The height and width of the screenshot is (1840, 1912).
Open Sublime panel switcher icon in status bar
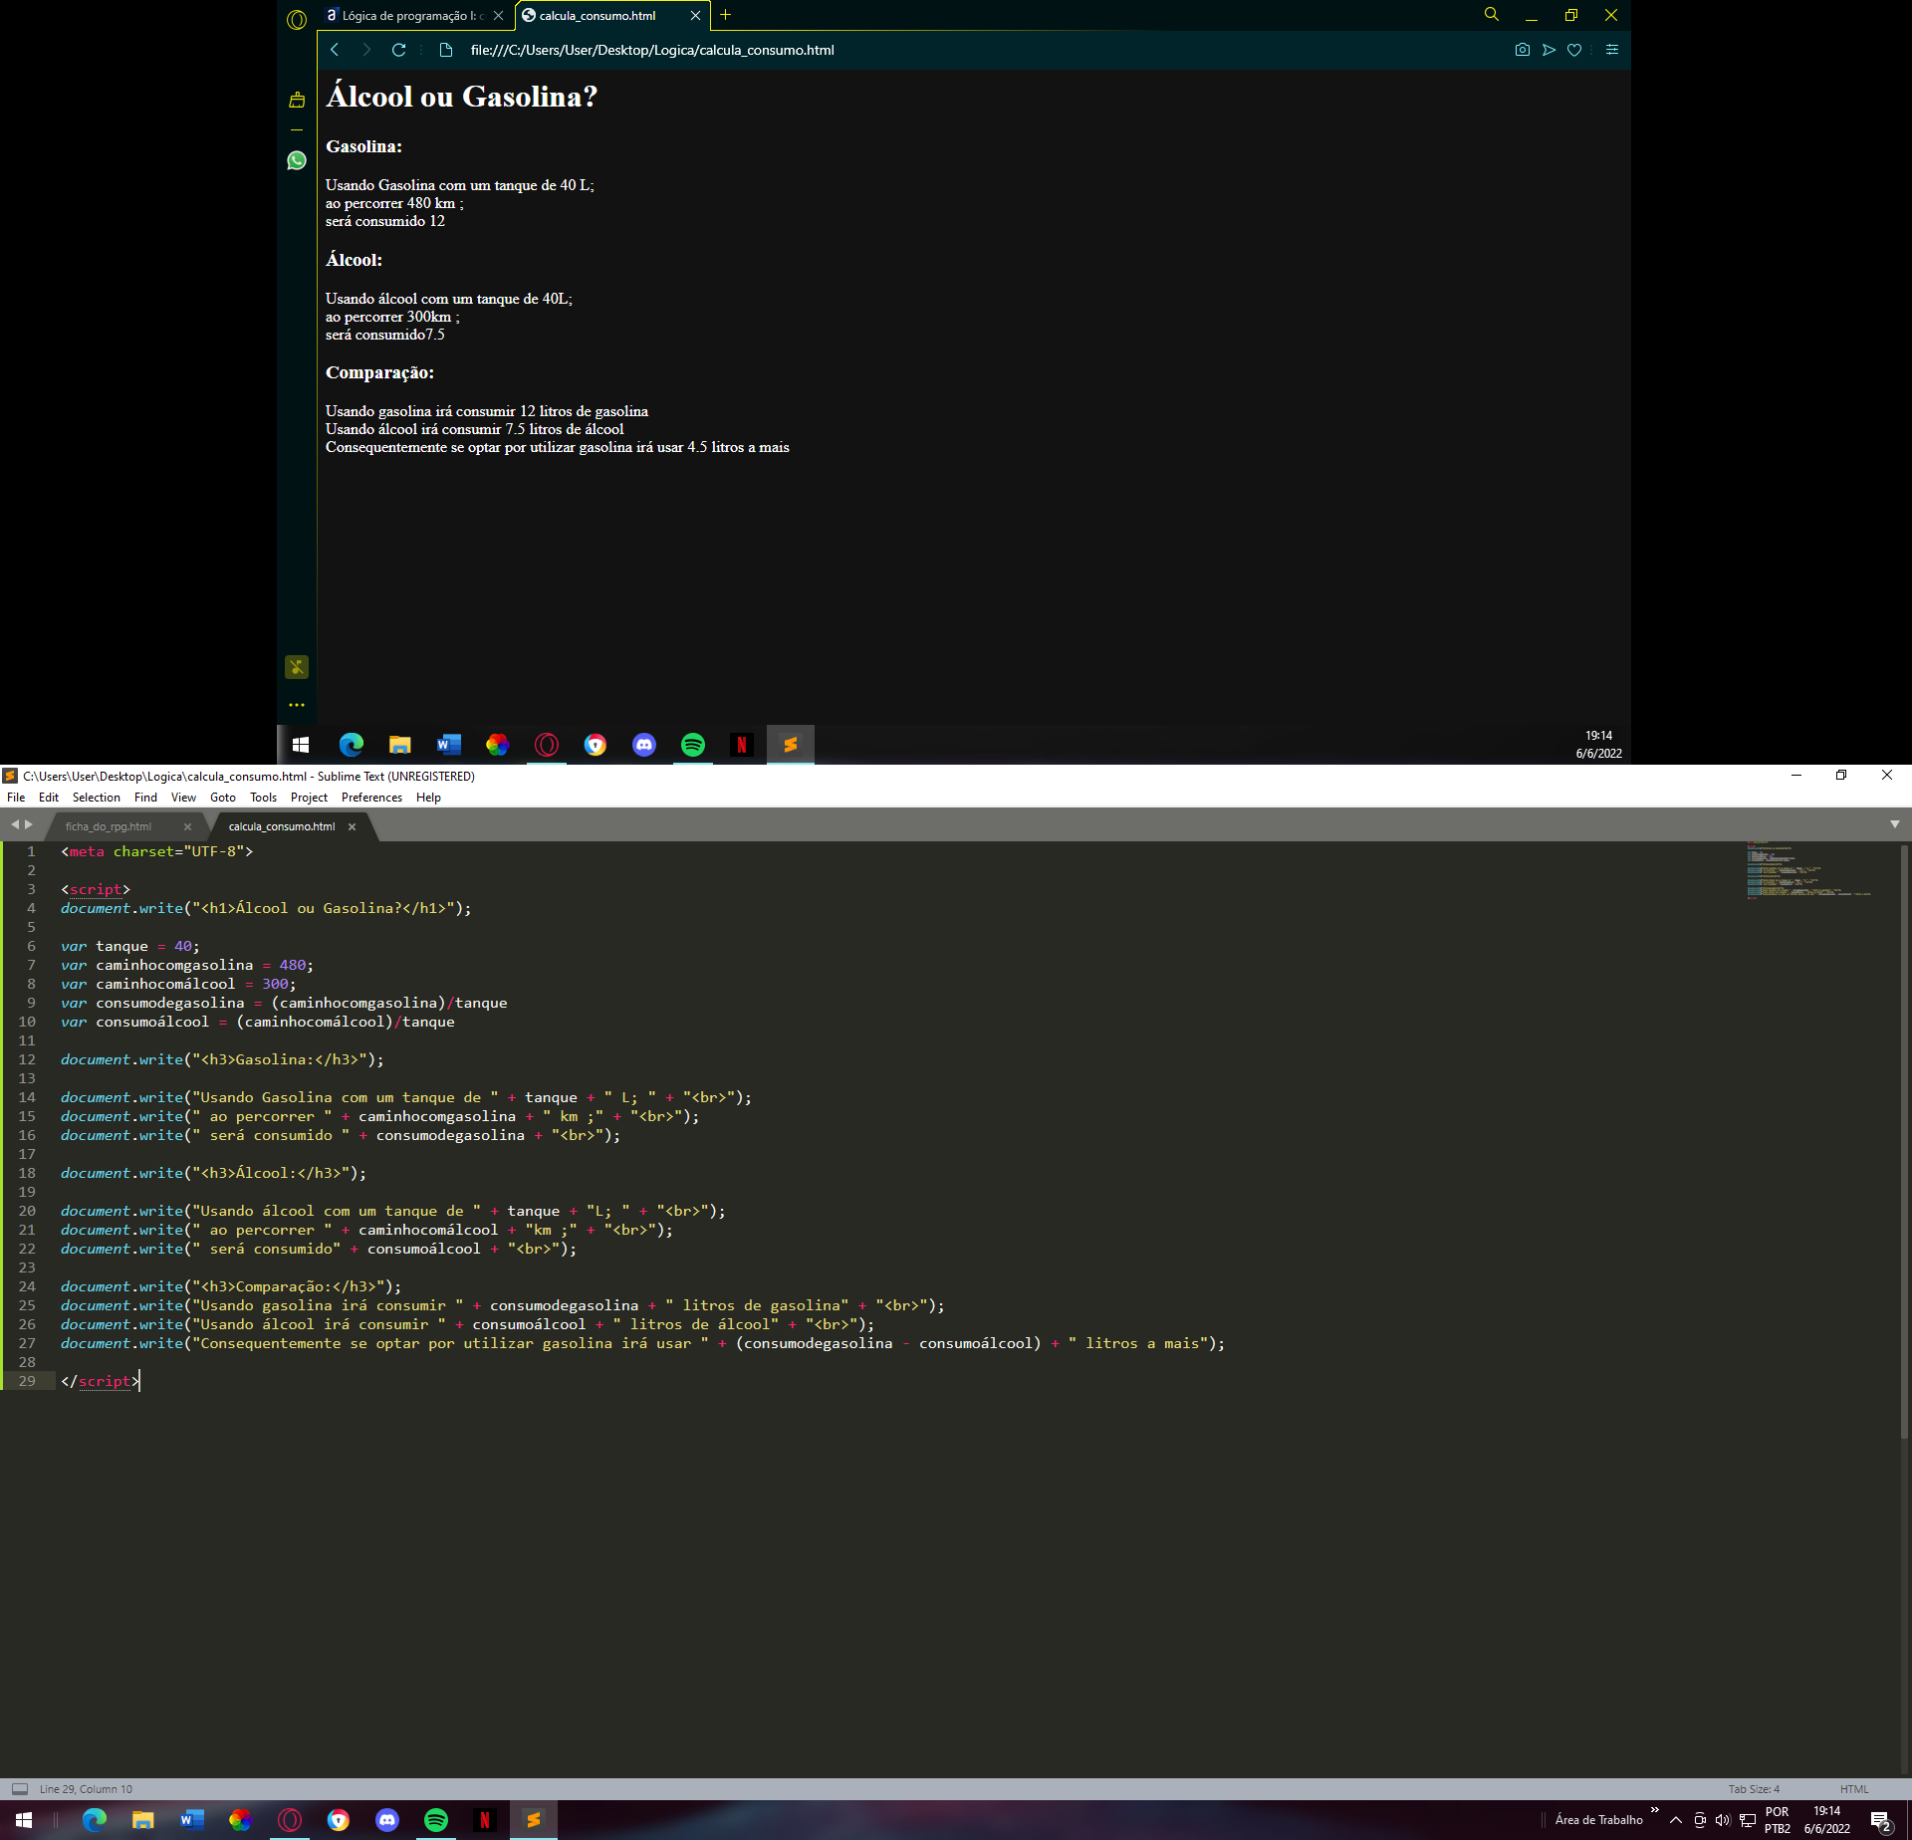point(19,1789)
